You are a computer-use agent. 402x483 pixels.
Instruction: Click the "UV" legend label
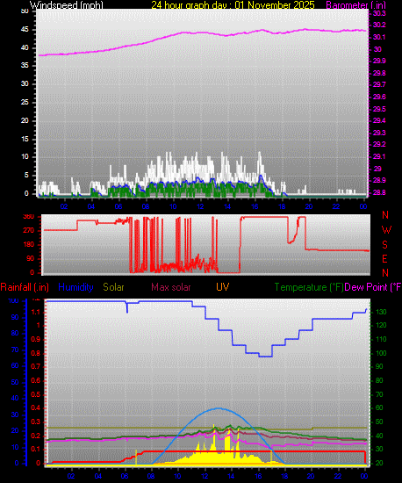point(223,287)
